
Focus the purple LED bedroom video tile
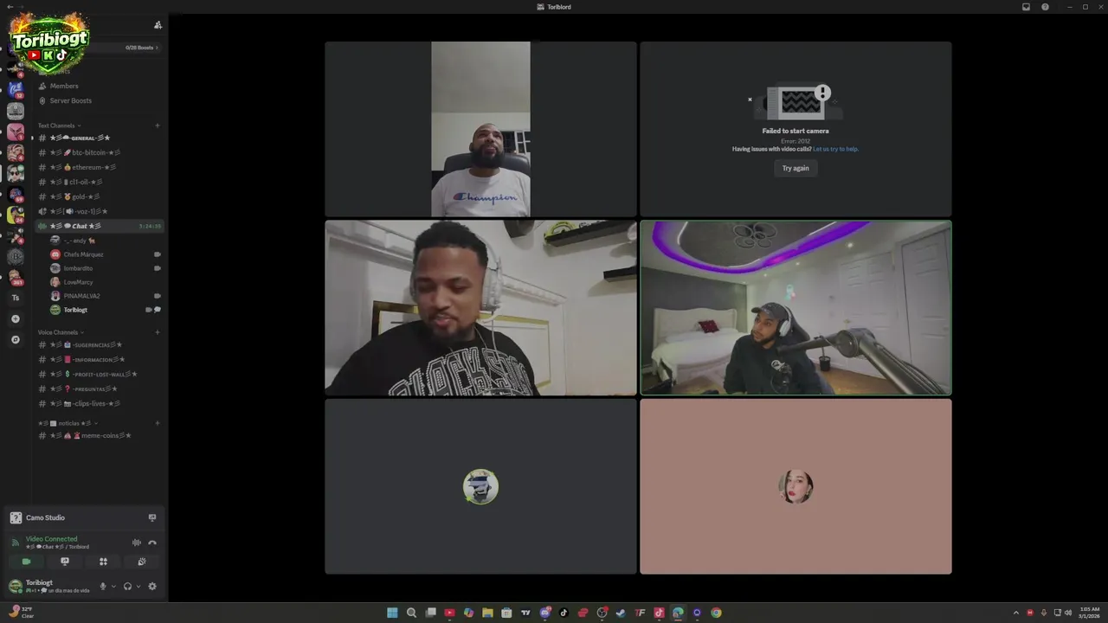coord(796,308)
